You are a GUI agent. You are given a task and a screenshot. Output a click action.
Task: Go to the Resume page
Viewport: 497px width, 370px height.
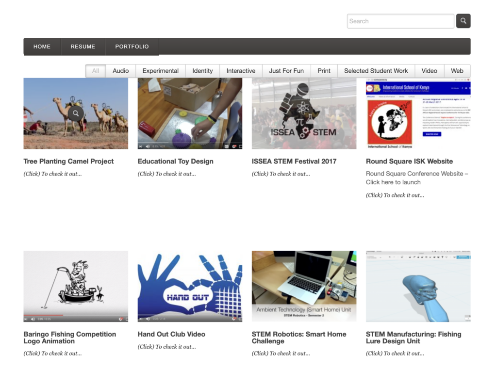(83, 47)
